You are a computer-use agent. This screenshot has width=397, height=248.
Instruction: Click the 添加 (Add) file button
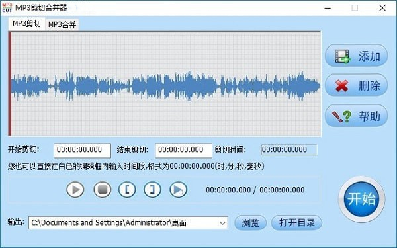tap(356, 56)
